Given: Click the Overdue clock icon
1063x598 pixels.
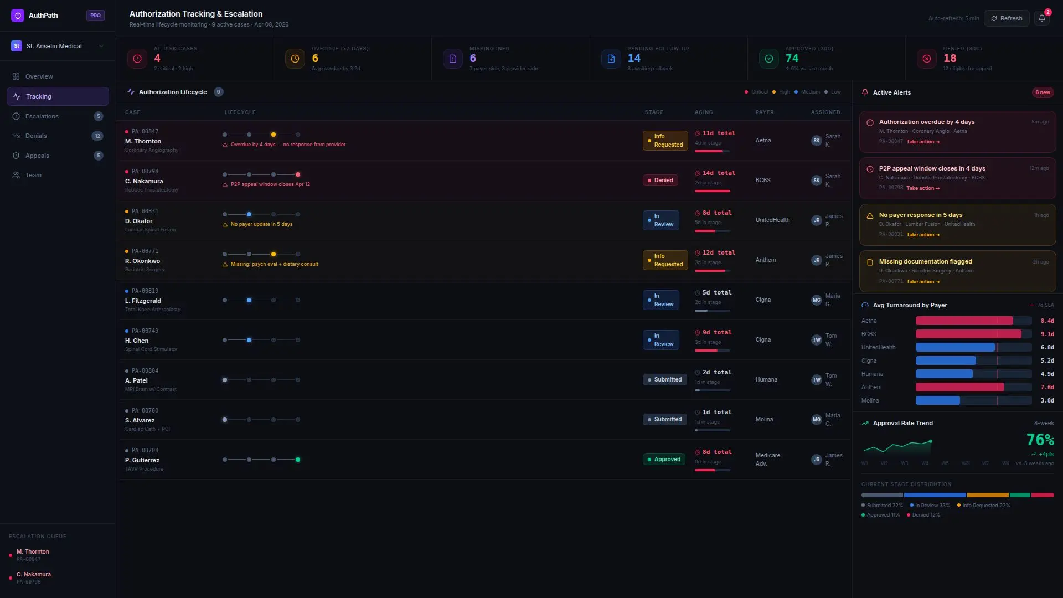Looking at the screenshot, I should pos(295,59).
